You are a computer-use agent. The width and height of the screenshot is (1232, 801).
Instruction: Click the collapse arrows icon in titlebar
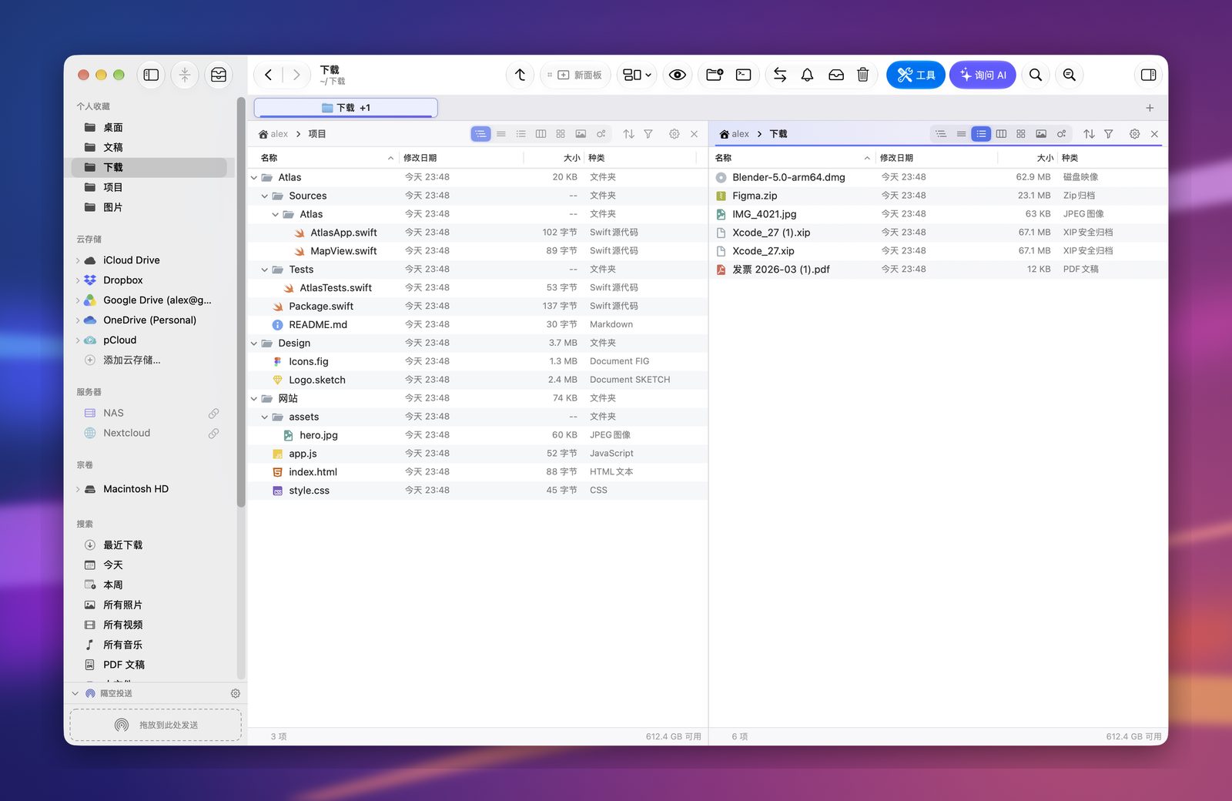point(185,75)
